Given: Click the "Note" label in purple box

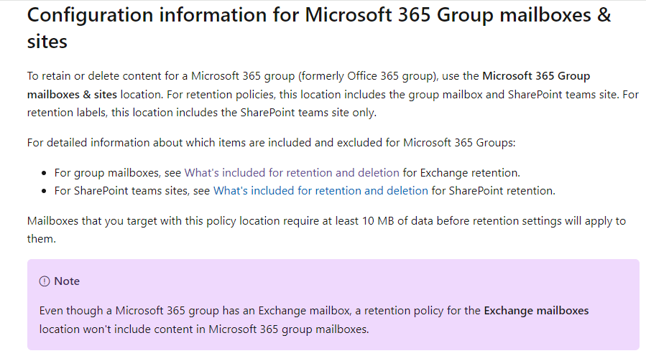Looking at the screenshot, I should [x=67, y=281].
